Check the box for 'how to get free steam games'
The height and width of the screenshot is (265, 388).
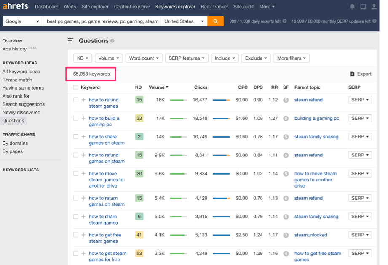click(76, 235)
